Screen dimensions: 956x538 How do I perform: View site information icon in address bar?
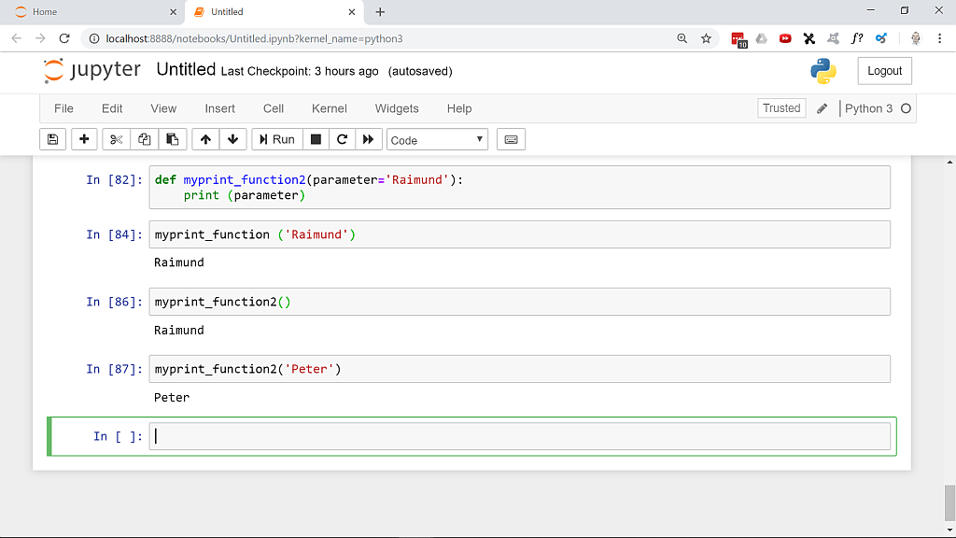(94, 38)
